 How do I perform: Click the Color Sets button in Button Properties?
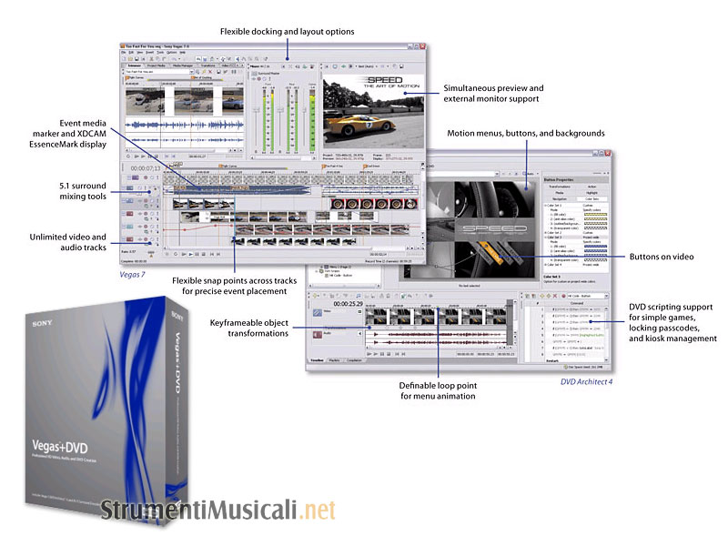click(x=590, y=198)
